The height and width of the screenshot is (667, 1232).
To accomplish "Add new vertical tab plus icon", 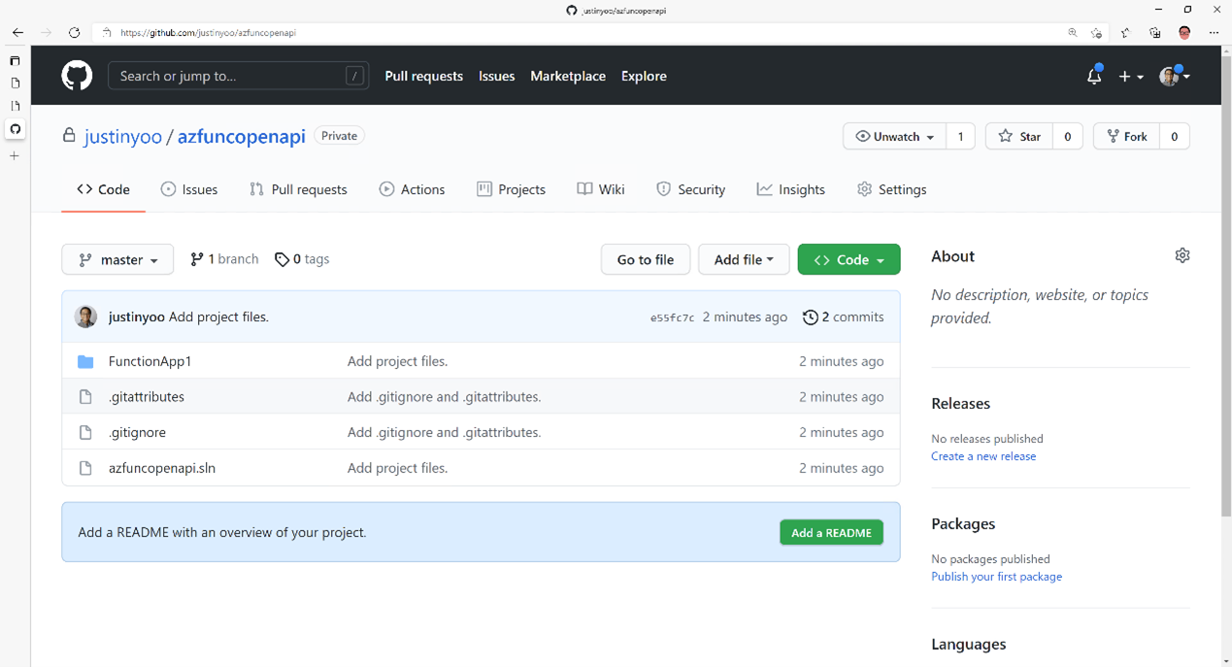I will pyautogui.click(x=15, y=155).
